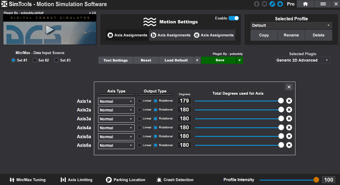Toggle the Motion Settings Enable switch
This screenshot has height=185, width=340.
click(x=234, y=18)
